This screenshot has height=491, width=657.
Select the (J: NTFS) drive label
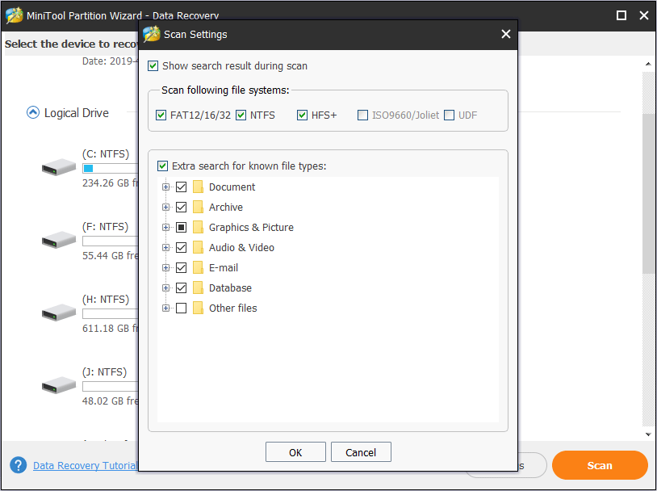tap(104, 372)
